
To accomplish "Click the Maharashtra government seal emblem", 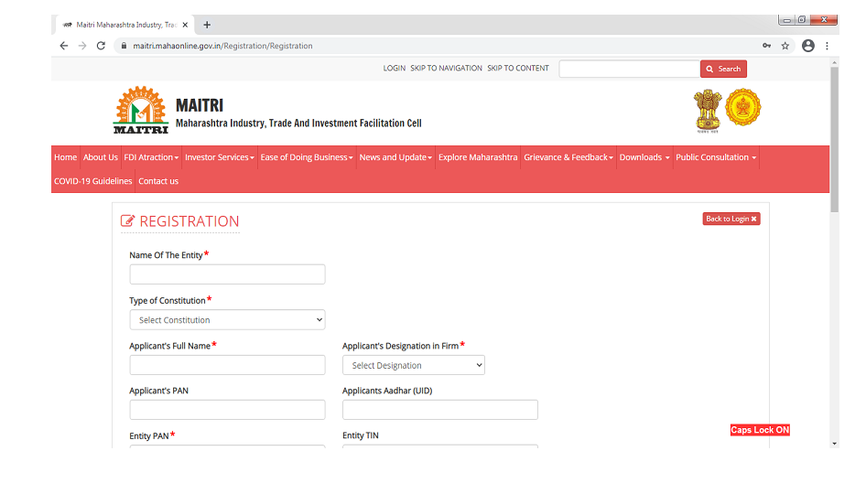I will tap(742, 109).
